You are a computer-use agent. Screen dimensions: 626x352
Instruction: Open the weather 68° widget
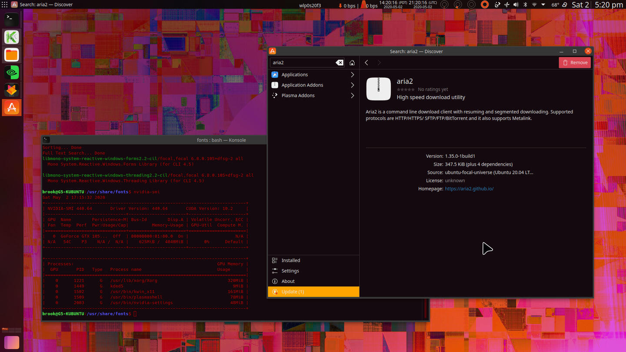pos(559,5)
